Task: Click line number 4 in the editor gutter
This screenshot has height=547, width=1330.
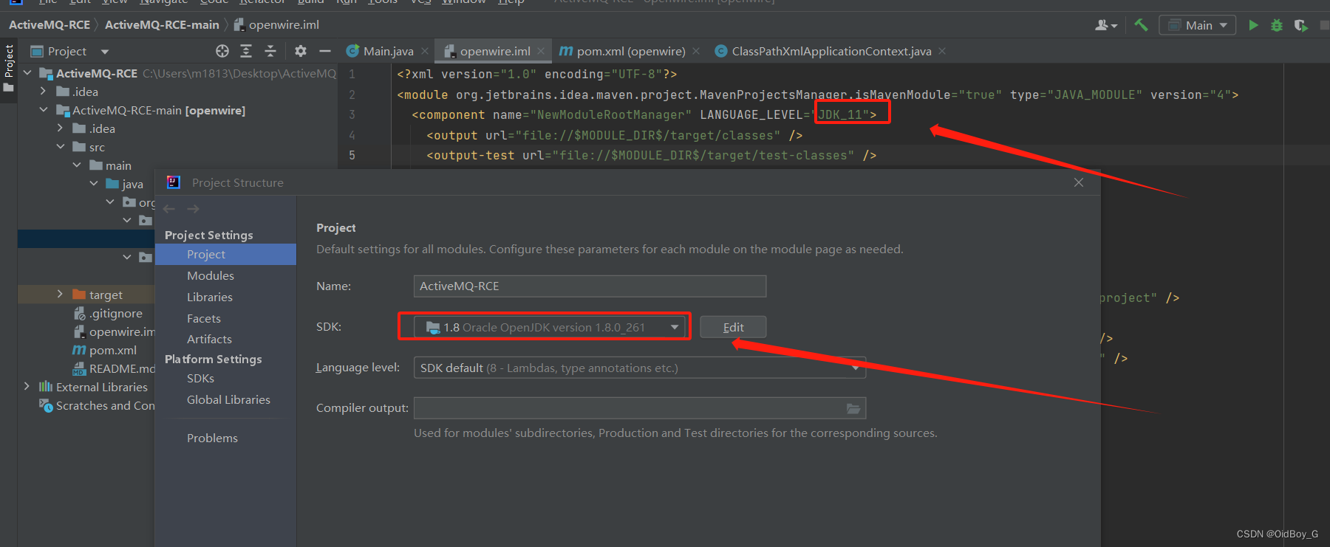Action: (352, 135)
